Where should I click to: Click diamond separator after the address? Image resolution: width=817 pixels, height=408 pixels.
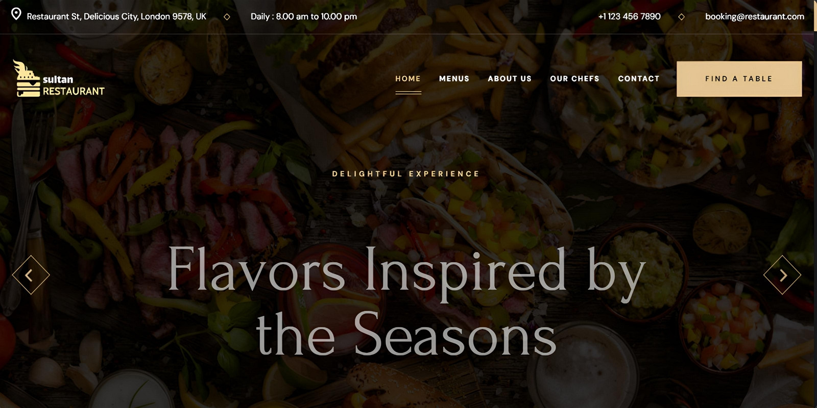coord(227,17)
